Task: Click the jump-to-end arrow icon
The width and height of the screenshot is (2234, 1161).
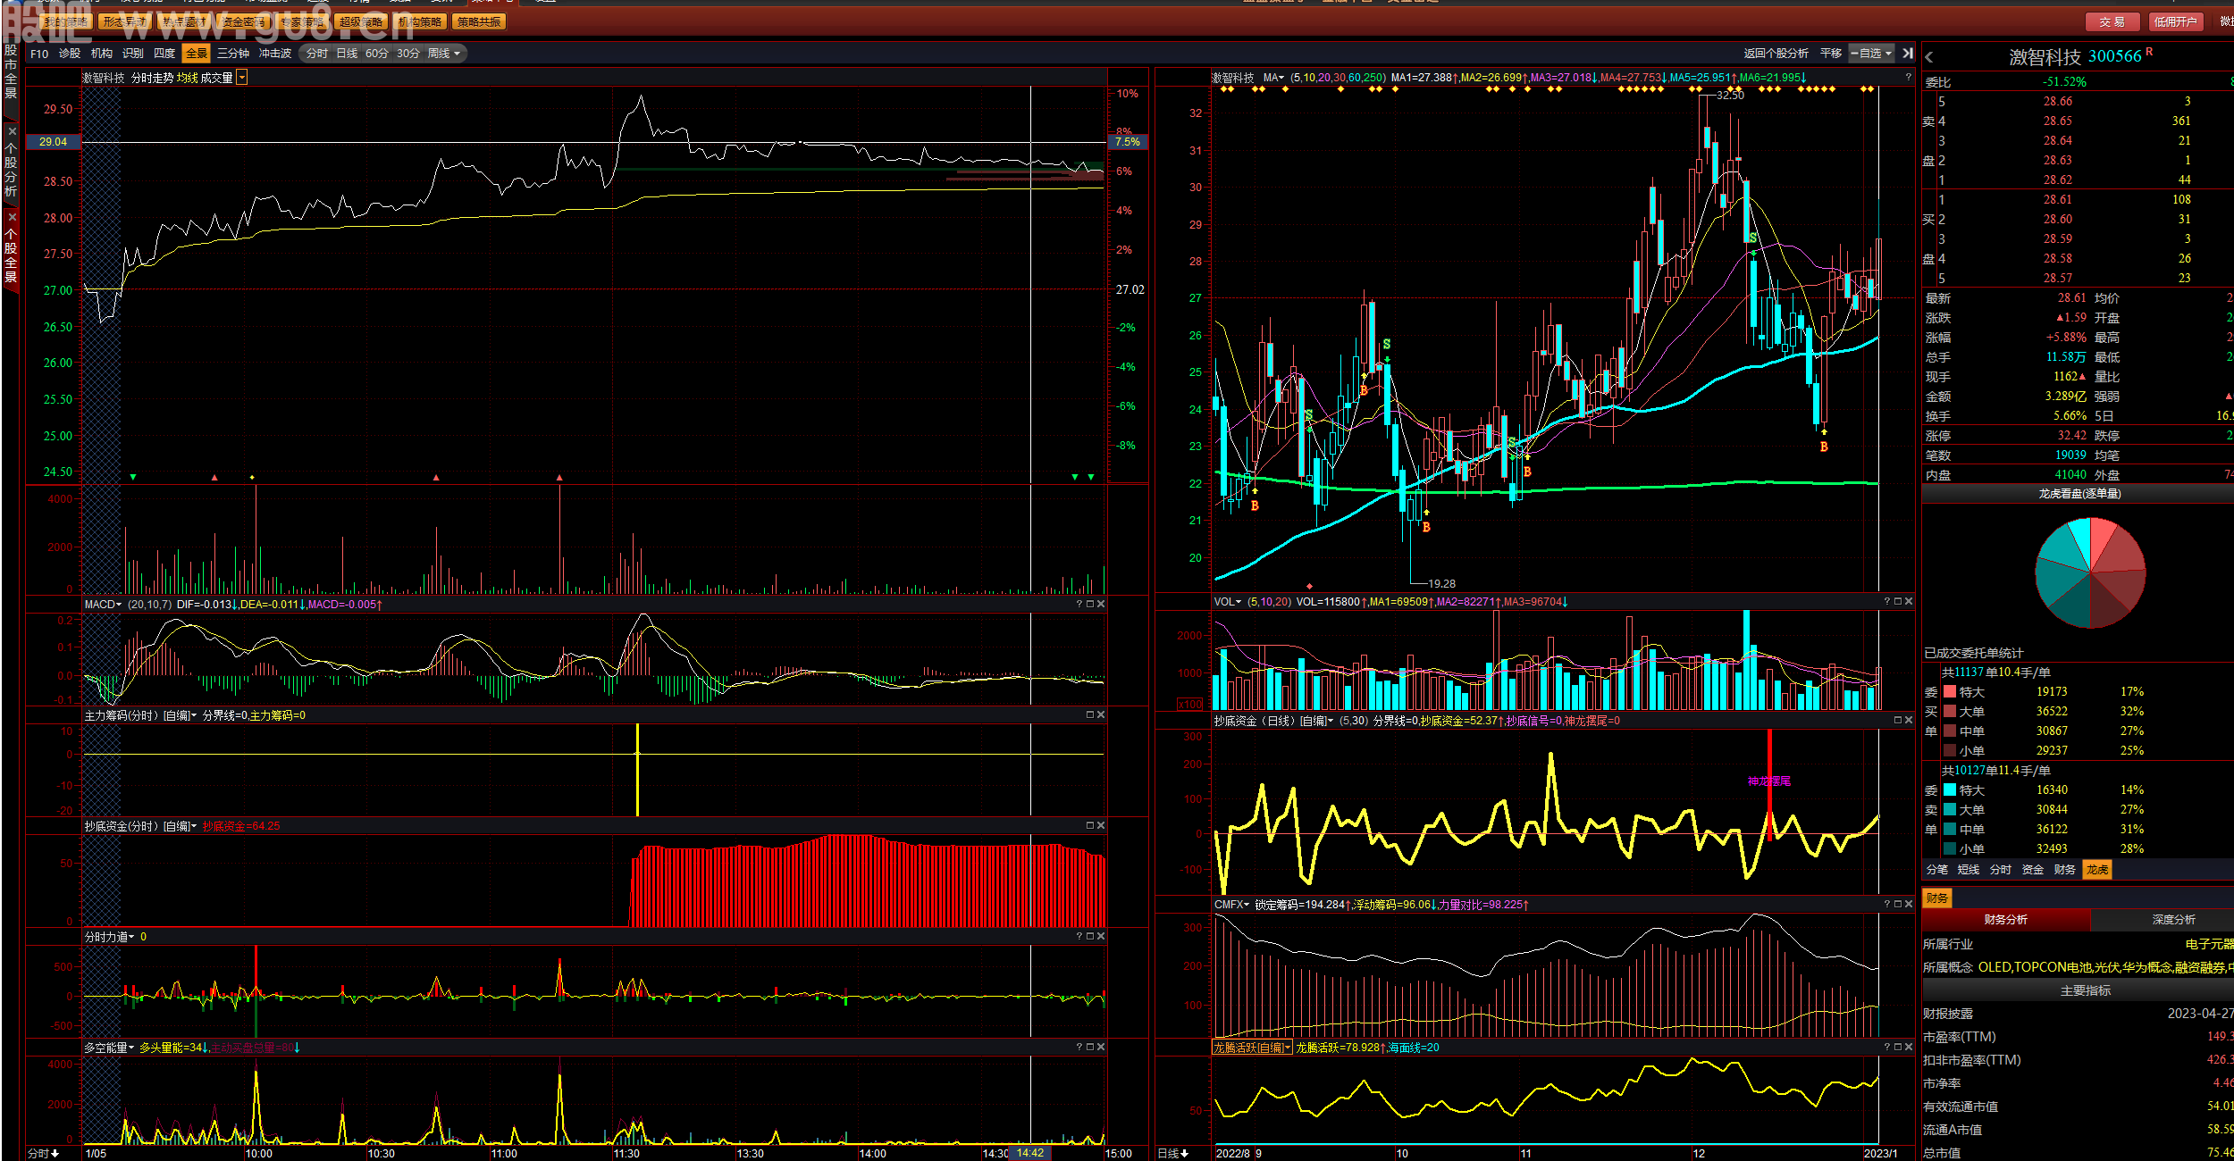Action: (1908, 54)
